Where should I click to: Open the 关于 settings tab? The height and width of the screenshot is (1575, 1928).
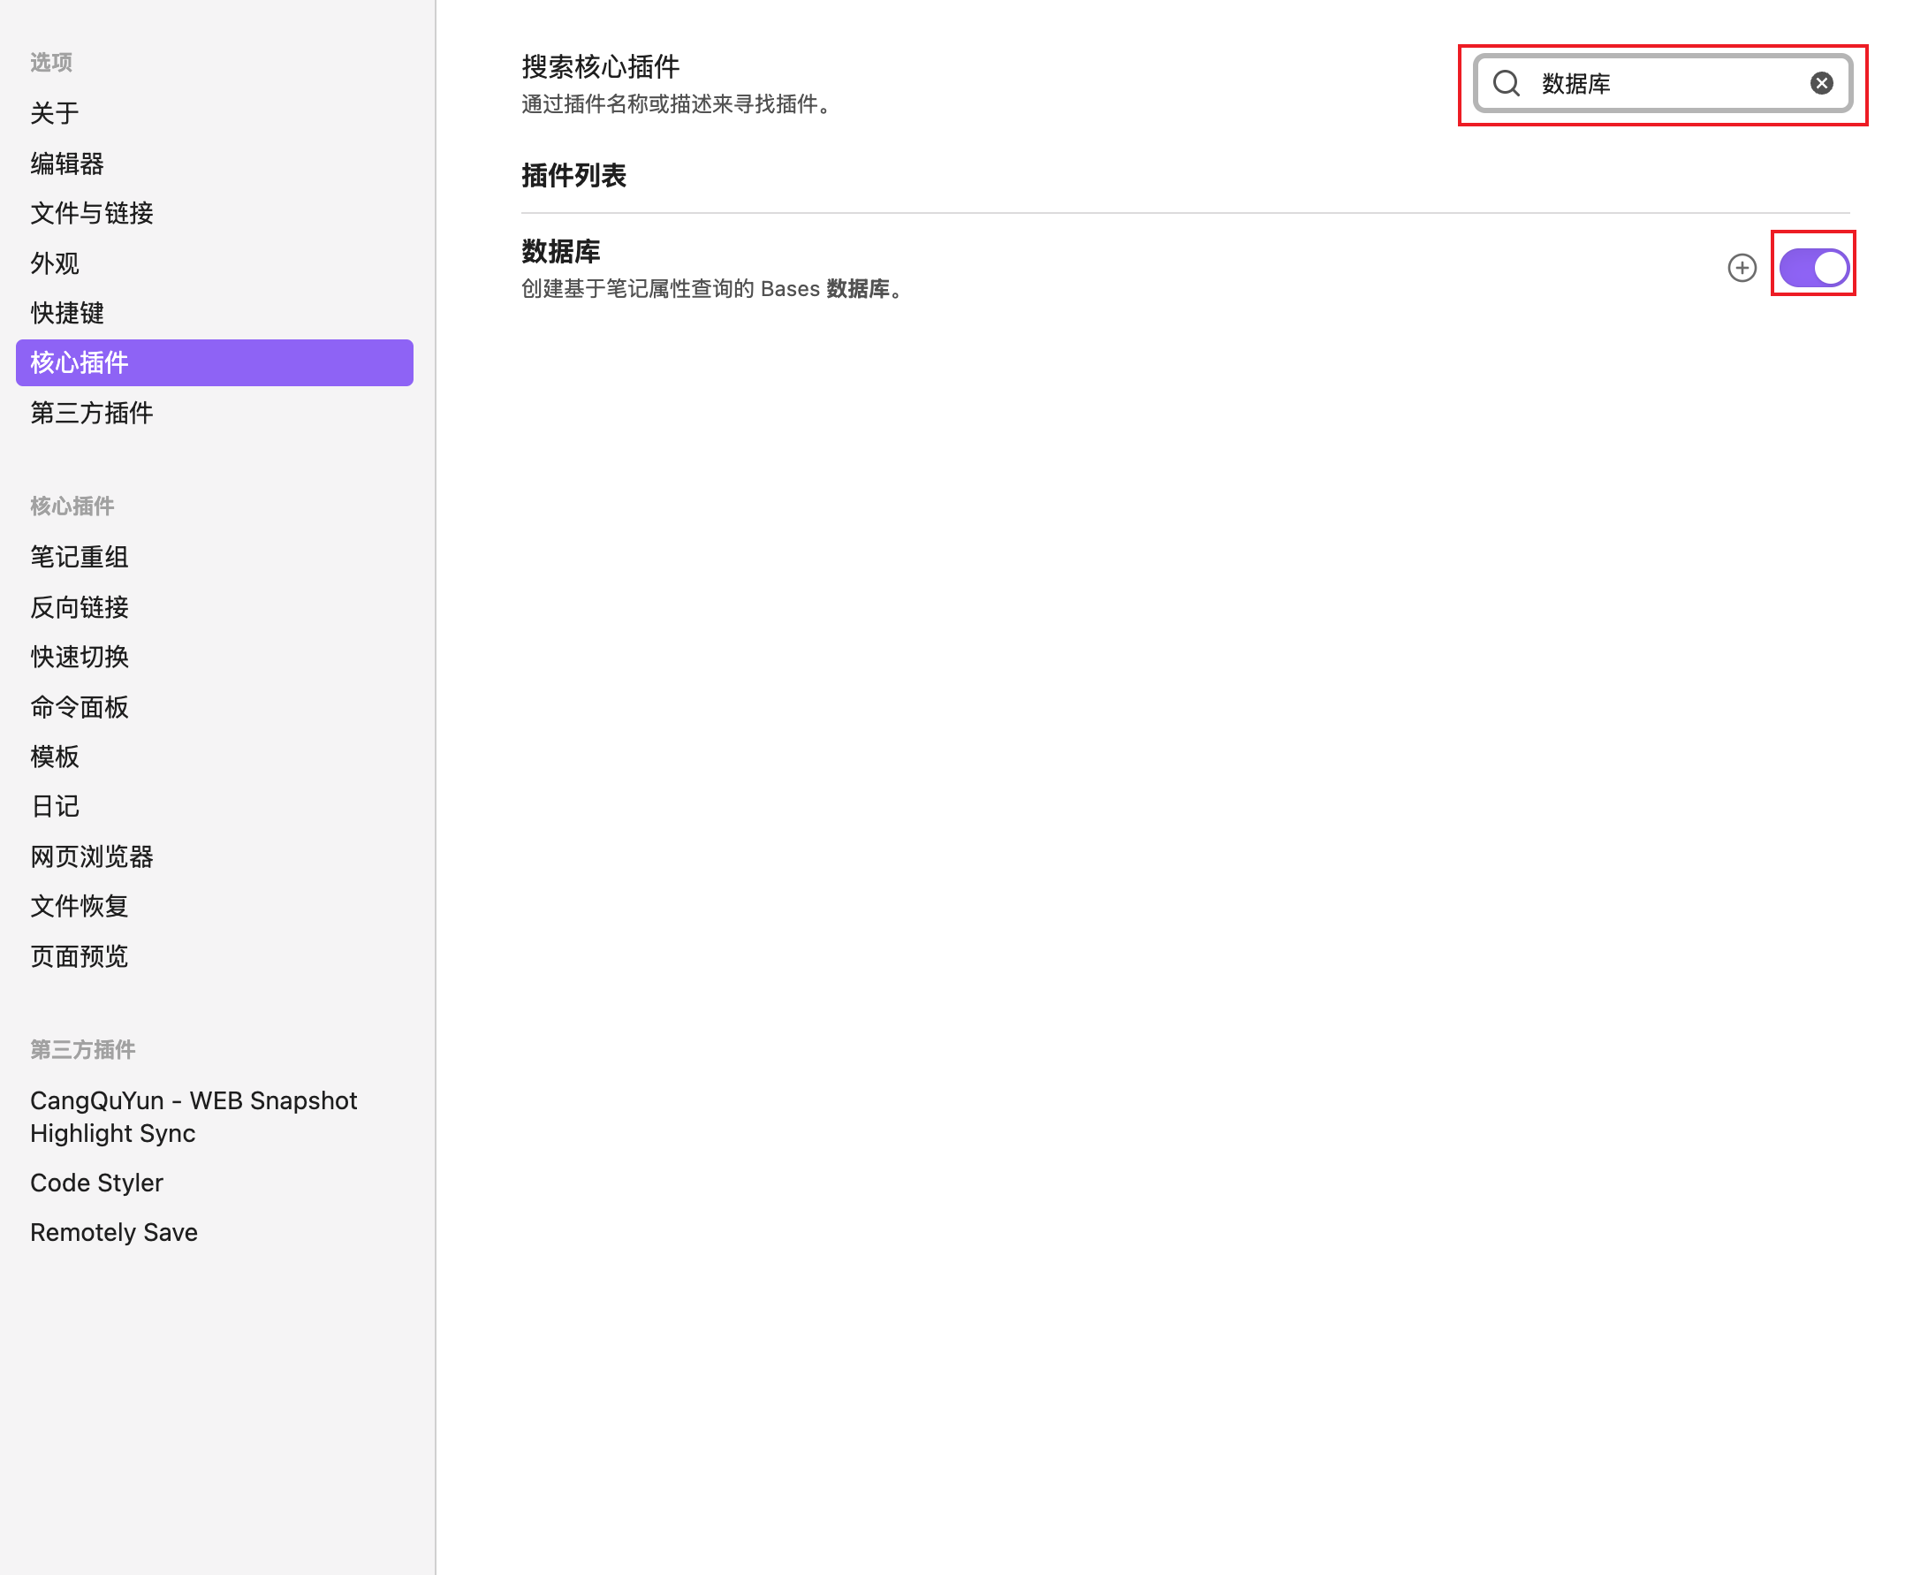(x=55, y=113)
